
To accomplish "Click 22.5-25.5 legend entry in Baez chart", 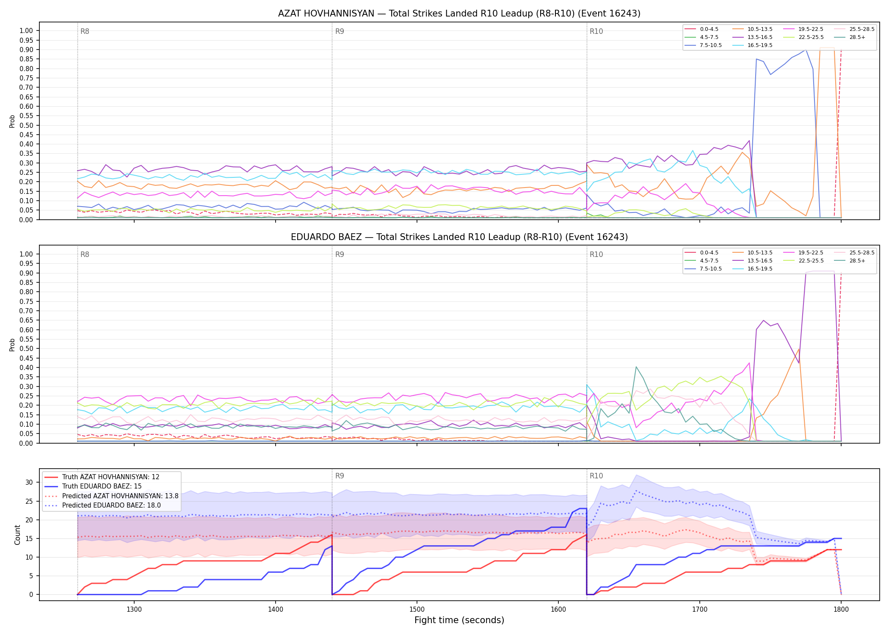I will [x=803, y=261].
